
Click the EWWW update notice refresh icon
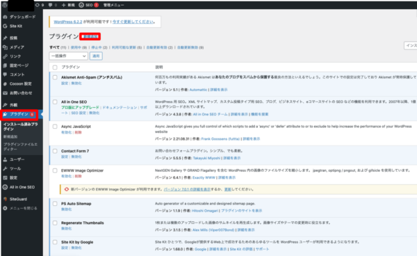point(67,189)
